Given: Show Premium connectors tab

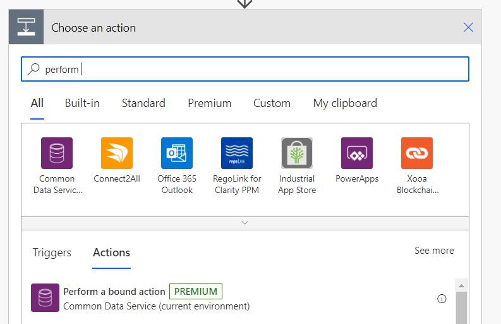Looking at the screenshot, I should coord(209,103).
